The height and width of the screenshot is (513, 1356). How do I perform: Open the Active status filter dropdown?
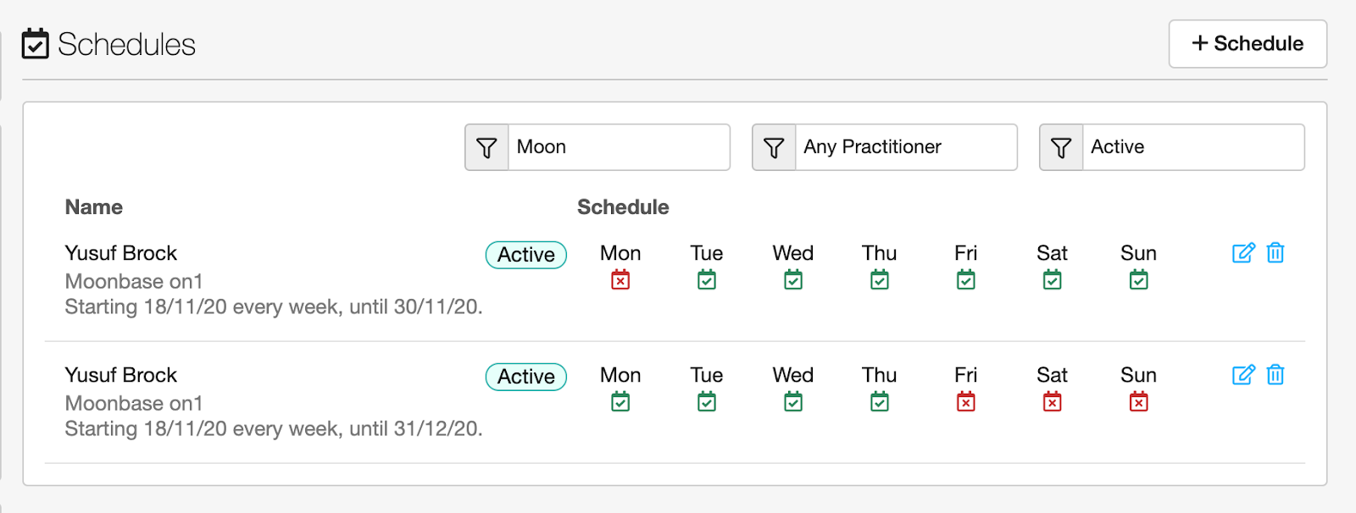pyautogui.click(x=1192, y=147)
